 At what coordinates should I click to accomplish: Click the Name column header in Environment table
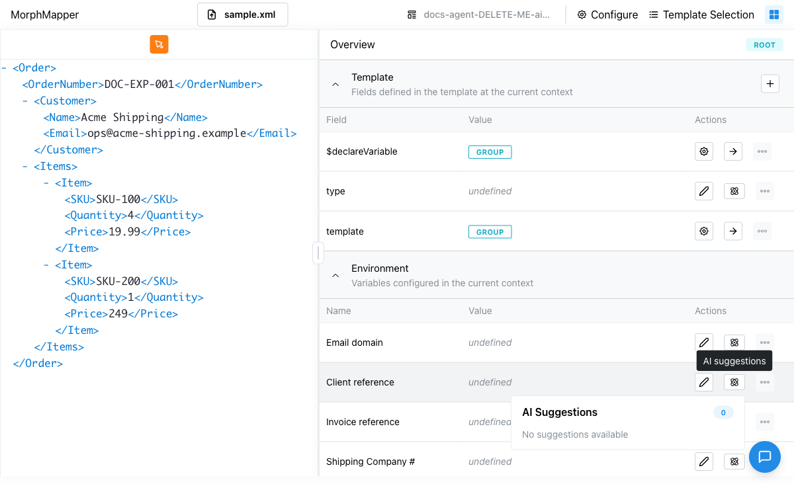(x=339, y=311)
